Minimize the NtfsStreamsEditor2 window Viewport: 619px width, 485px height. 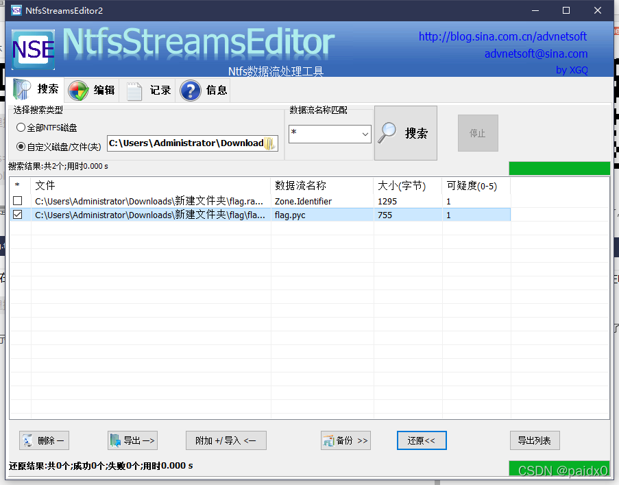click(535, 11)
